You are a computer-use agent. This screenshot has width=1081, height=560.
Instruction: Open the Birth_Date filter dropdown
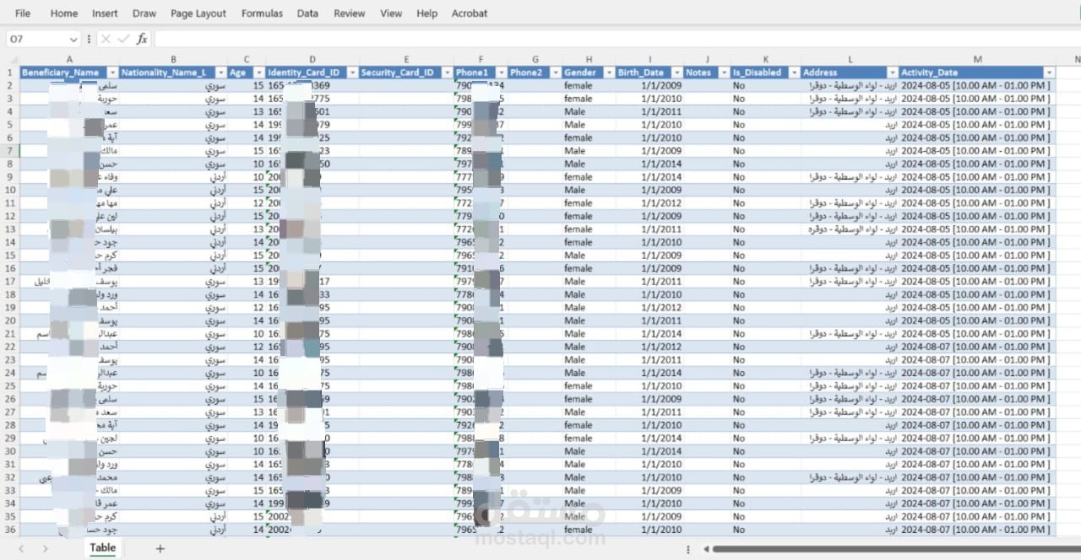click(x=676, y=73)
